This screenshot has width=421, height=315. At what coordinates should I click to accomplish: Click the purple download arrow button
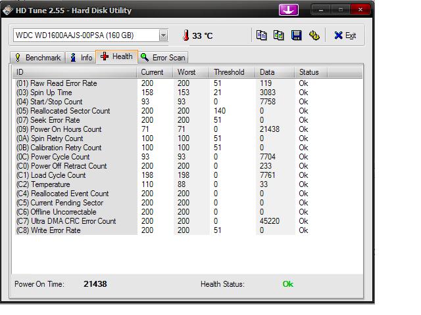coord(288,10)
